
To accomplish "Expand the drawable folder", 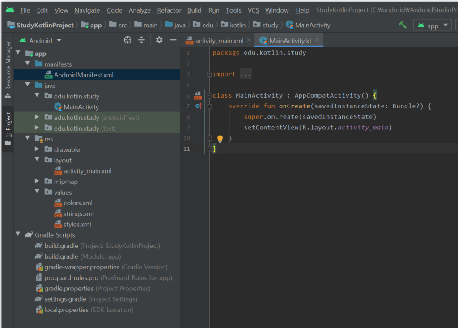I will point(37,149).
